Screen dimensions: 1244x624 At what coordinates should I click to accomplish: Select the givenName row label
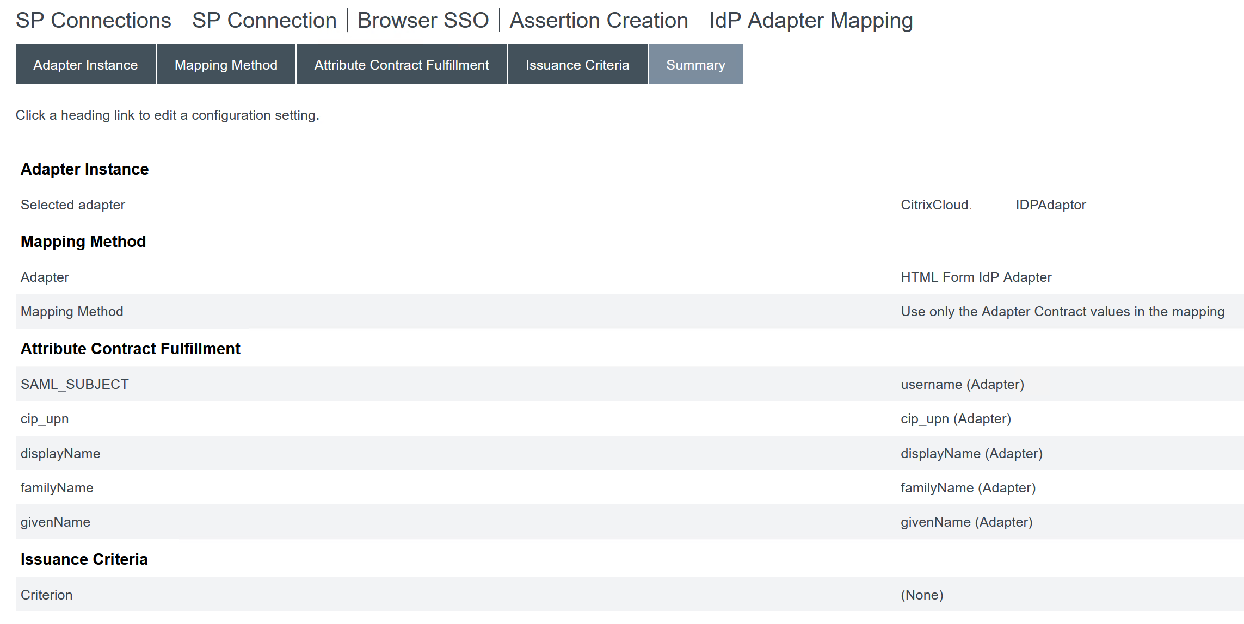coord(56,522)
